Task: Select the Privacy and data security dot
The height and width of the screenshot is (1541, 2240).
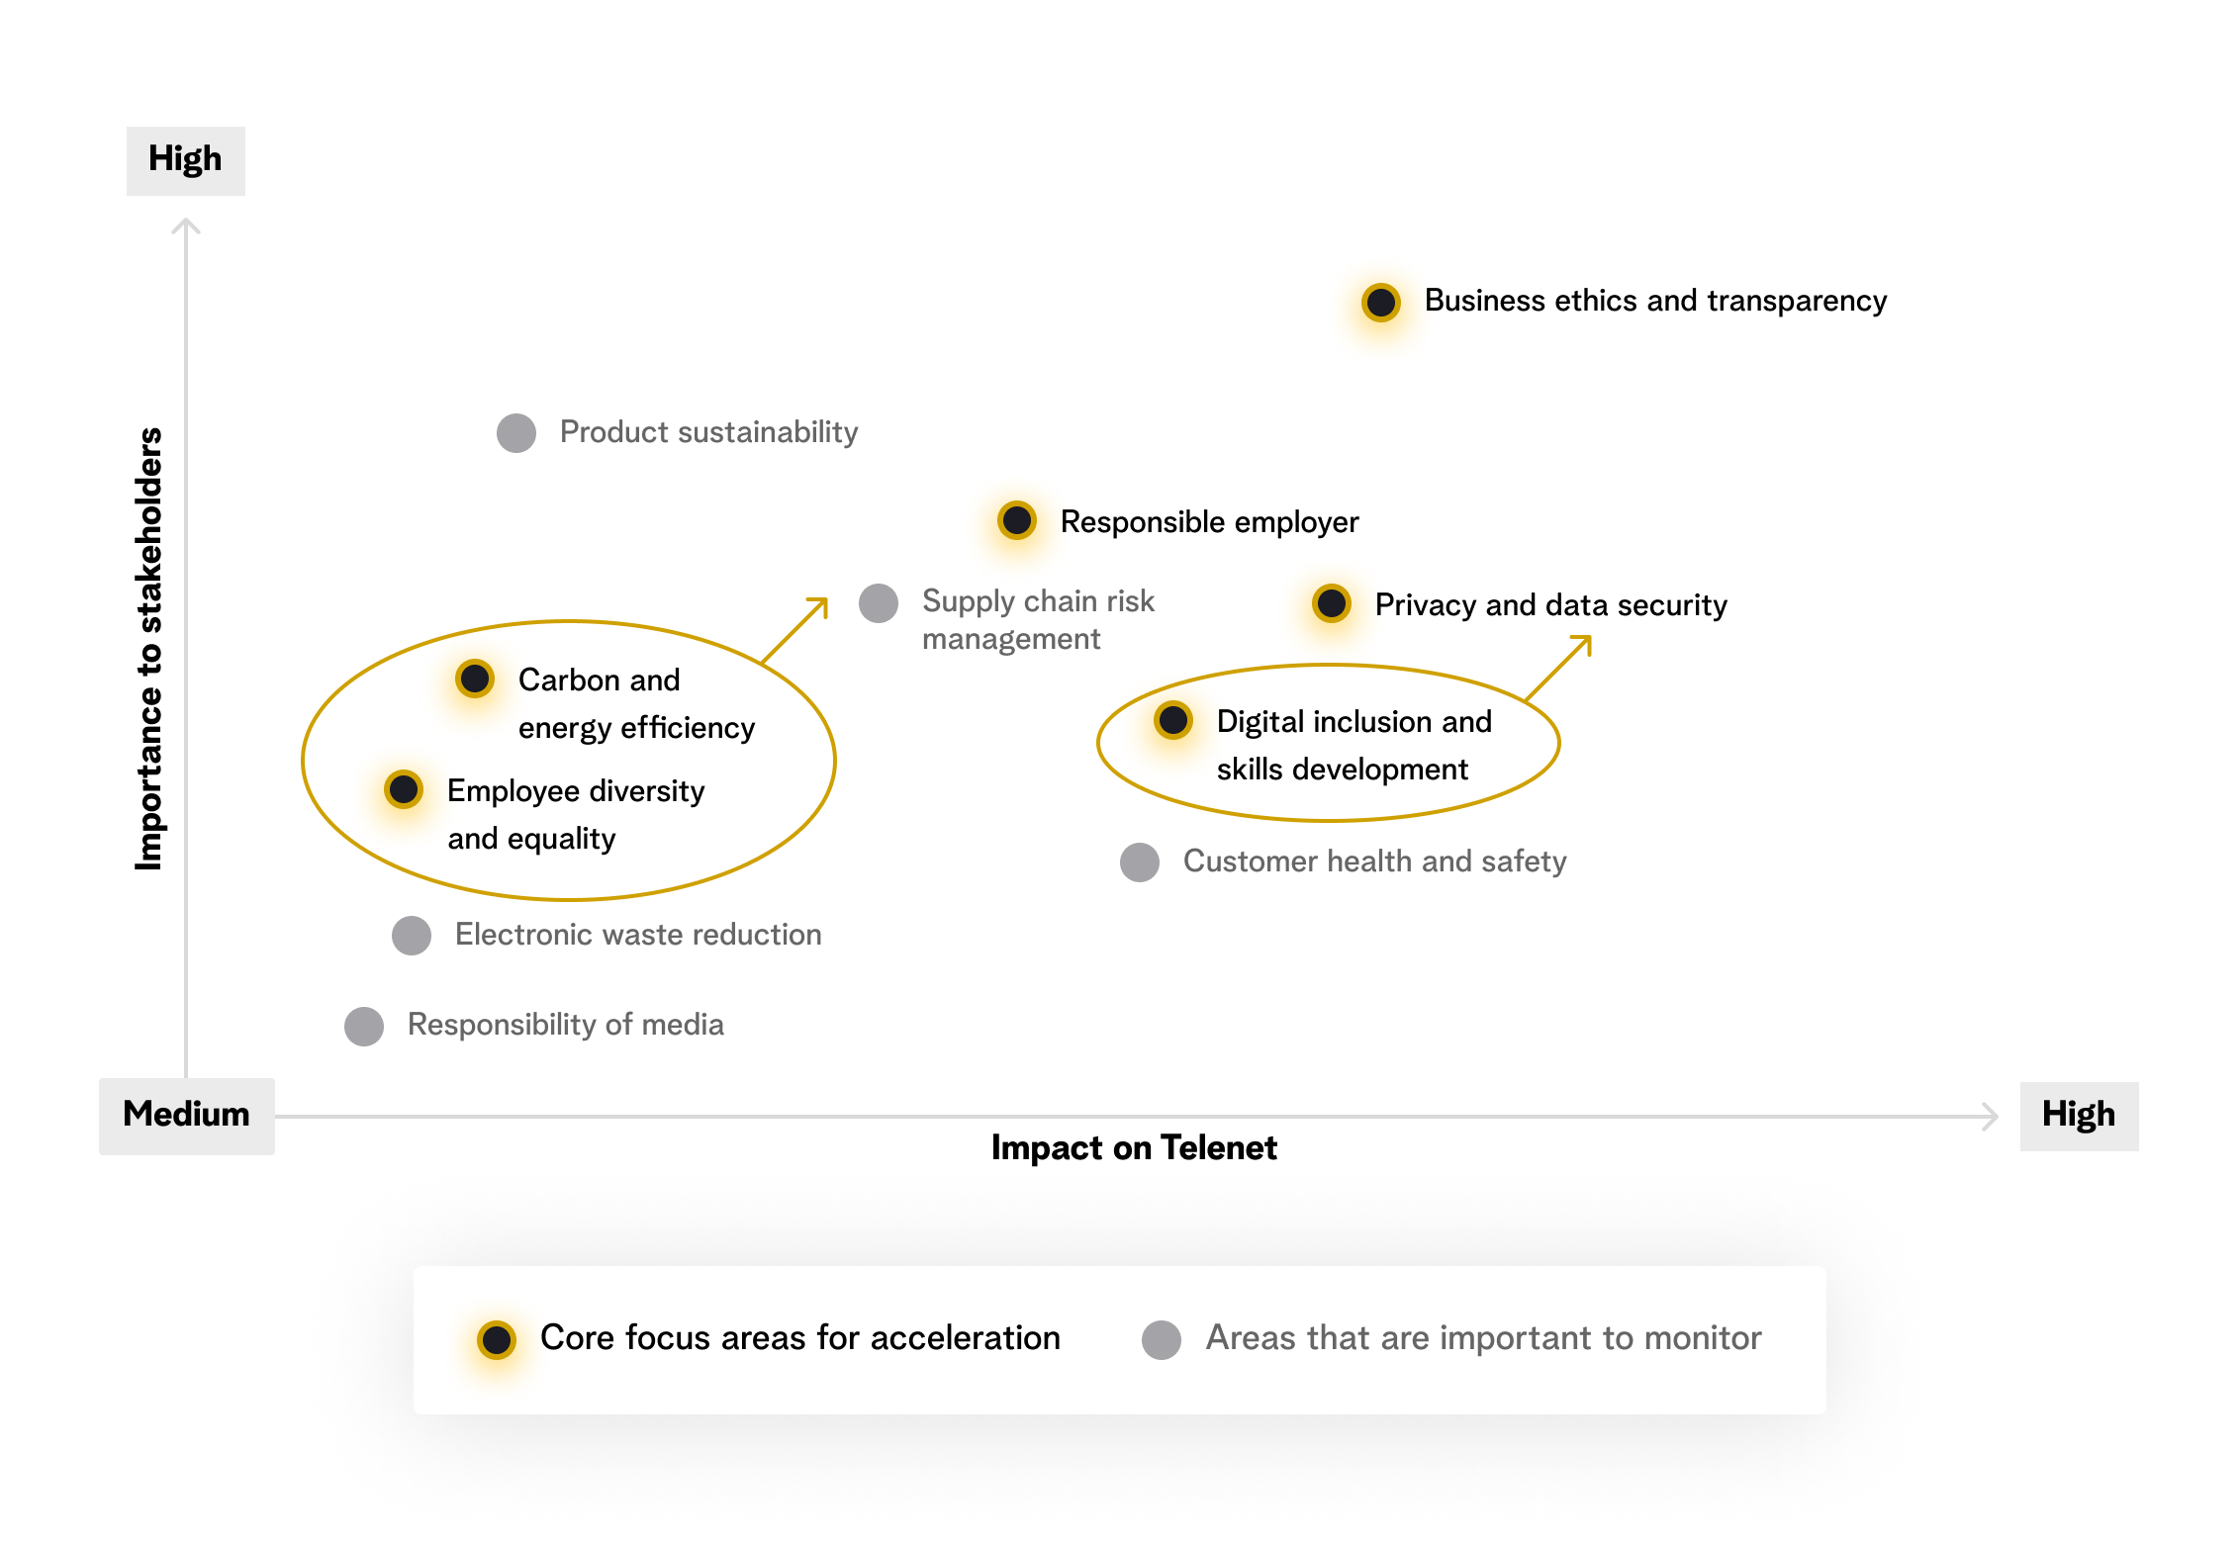Action: (x=1332, y=602)
